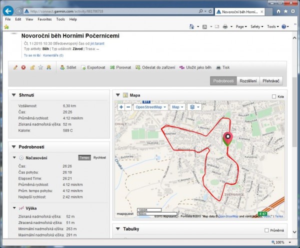Collapse the Podrobnosti section
This screenshot has height=248, width=300.
tap(14, 147)
